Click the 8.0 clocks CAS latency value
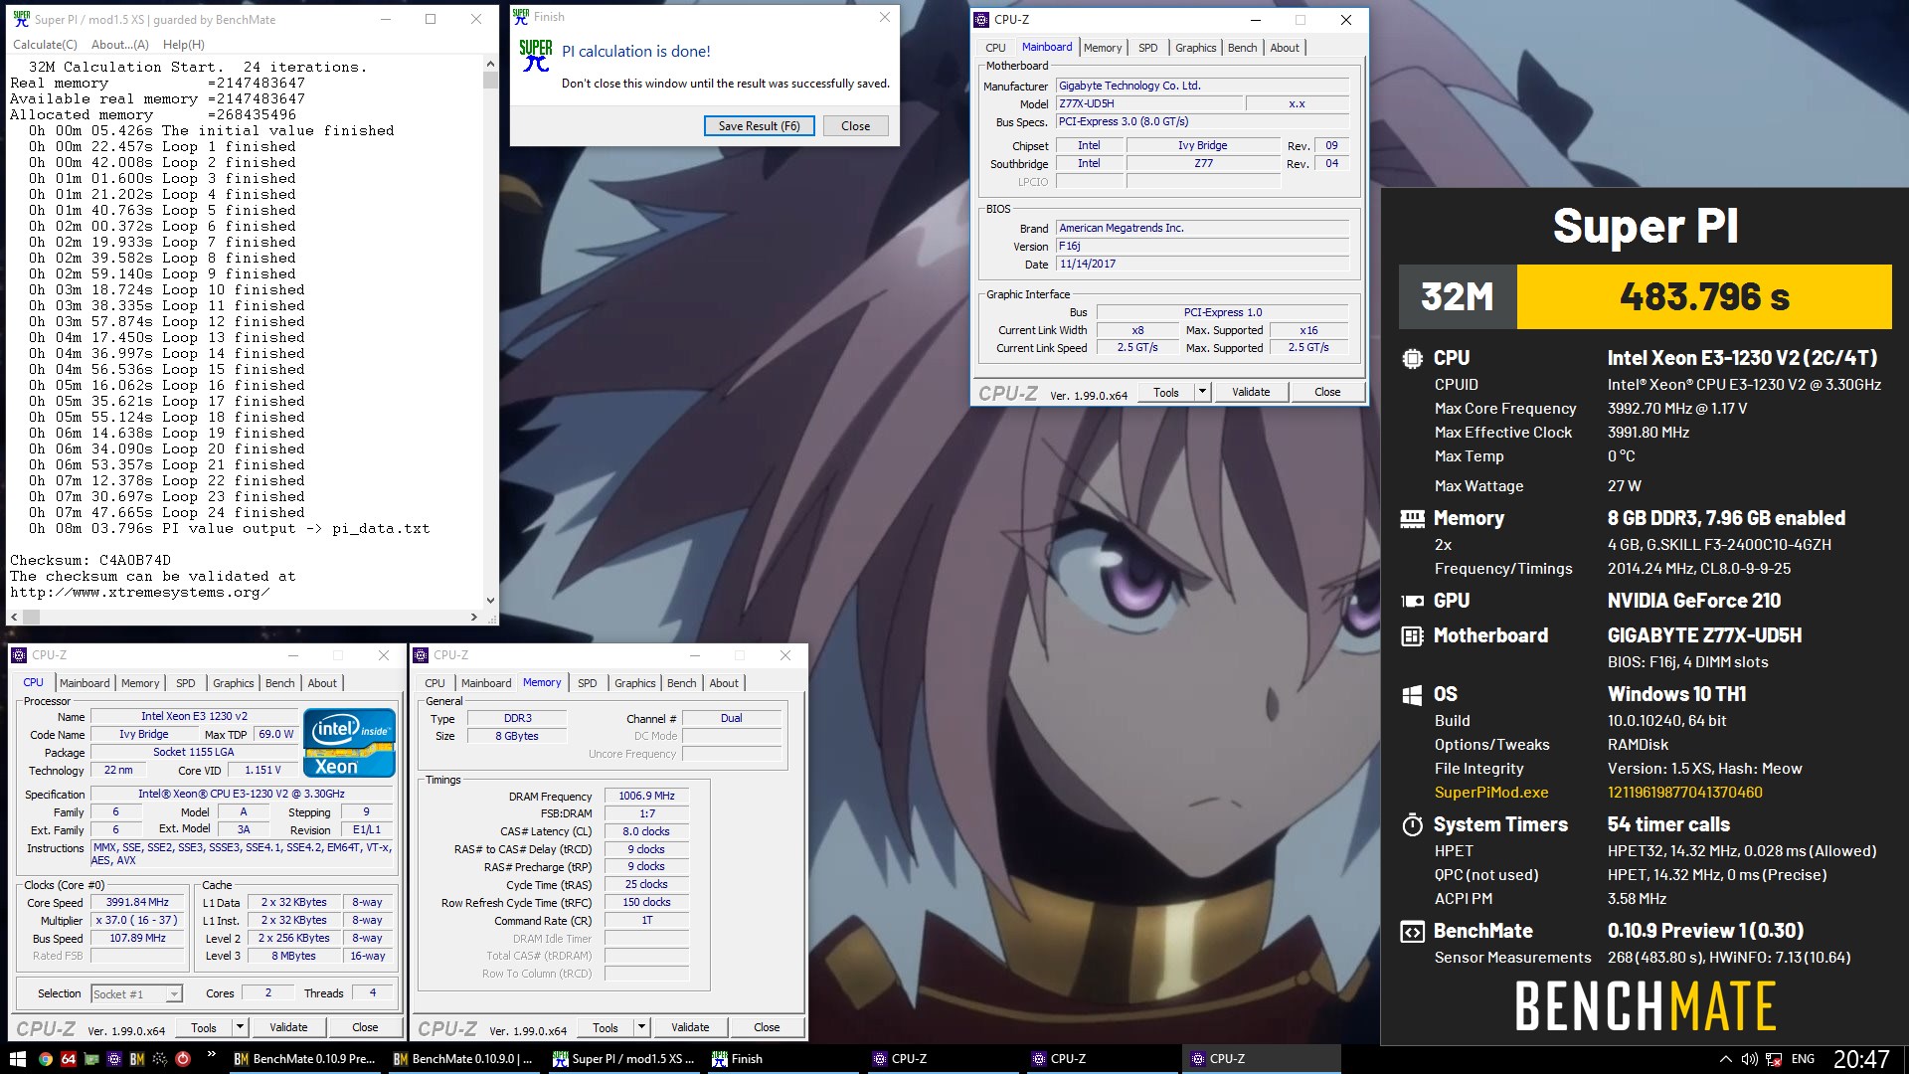 tap(646, 831)
